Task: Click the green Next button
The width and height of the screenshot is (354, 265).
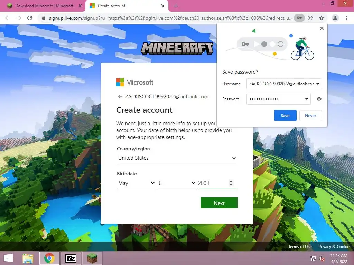Action: pos(219,203)
